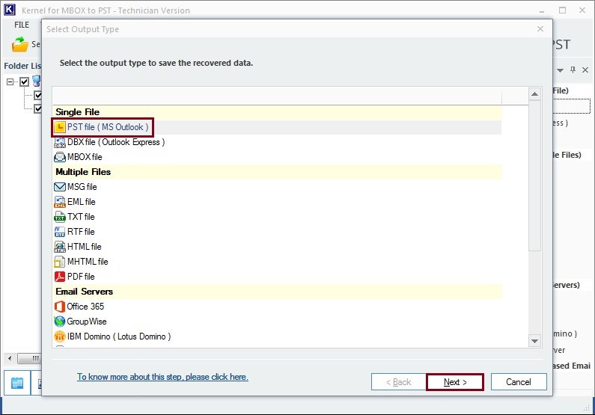Open the FILE menu

click(x=22, y=25)
